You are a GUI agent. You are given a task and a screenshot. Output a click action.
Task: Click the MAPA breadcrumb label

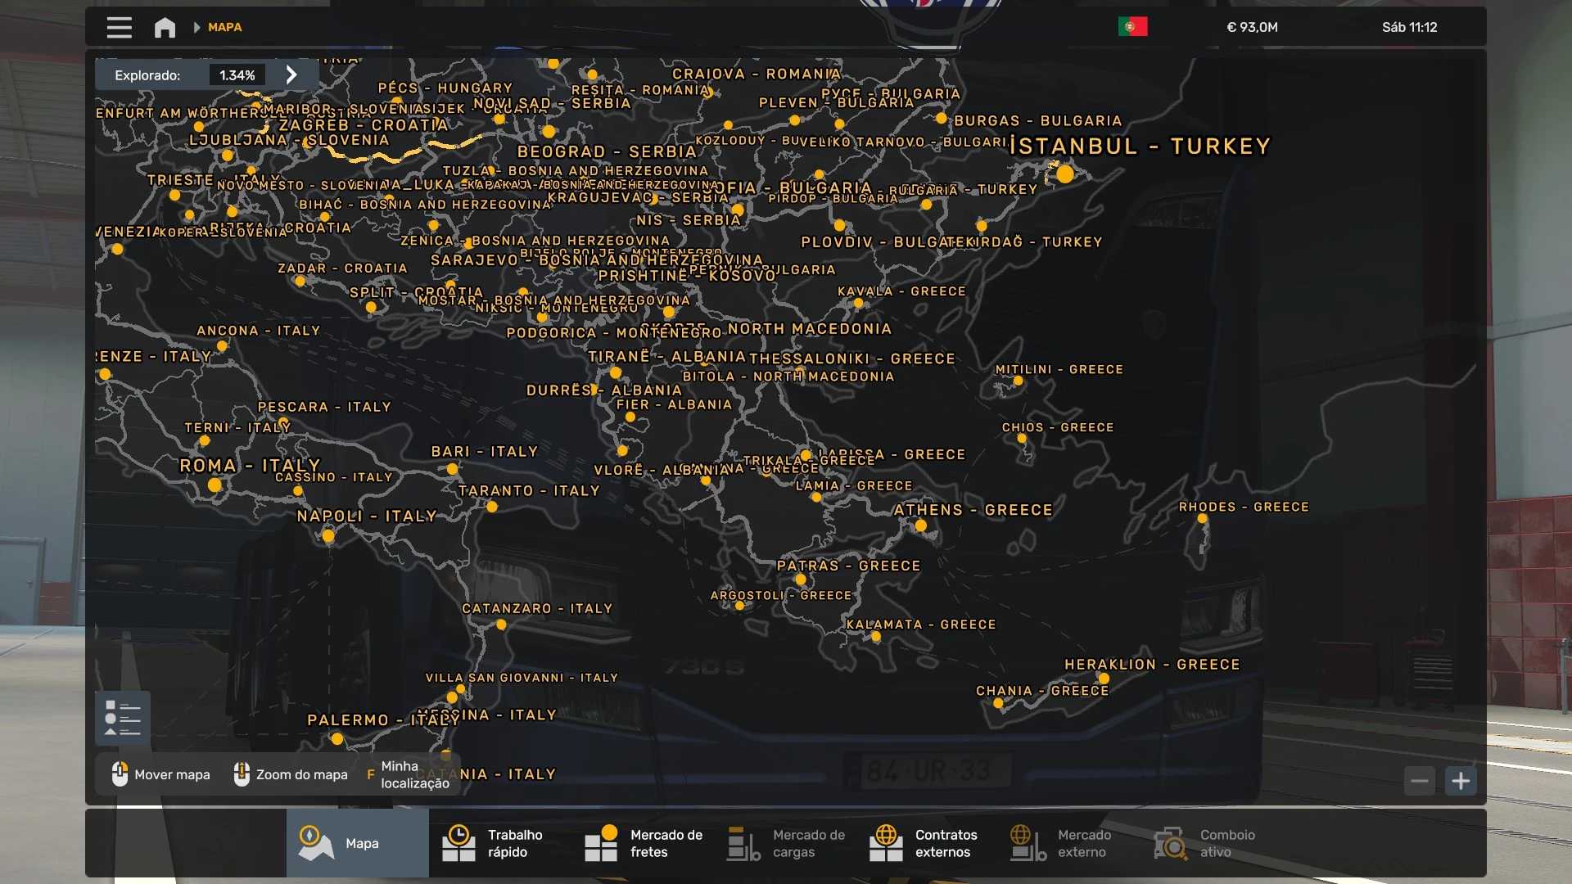[x=224, y=27]
